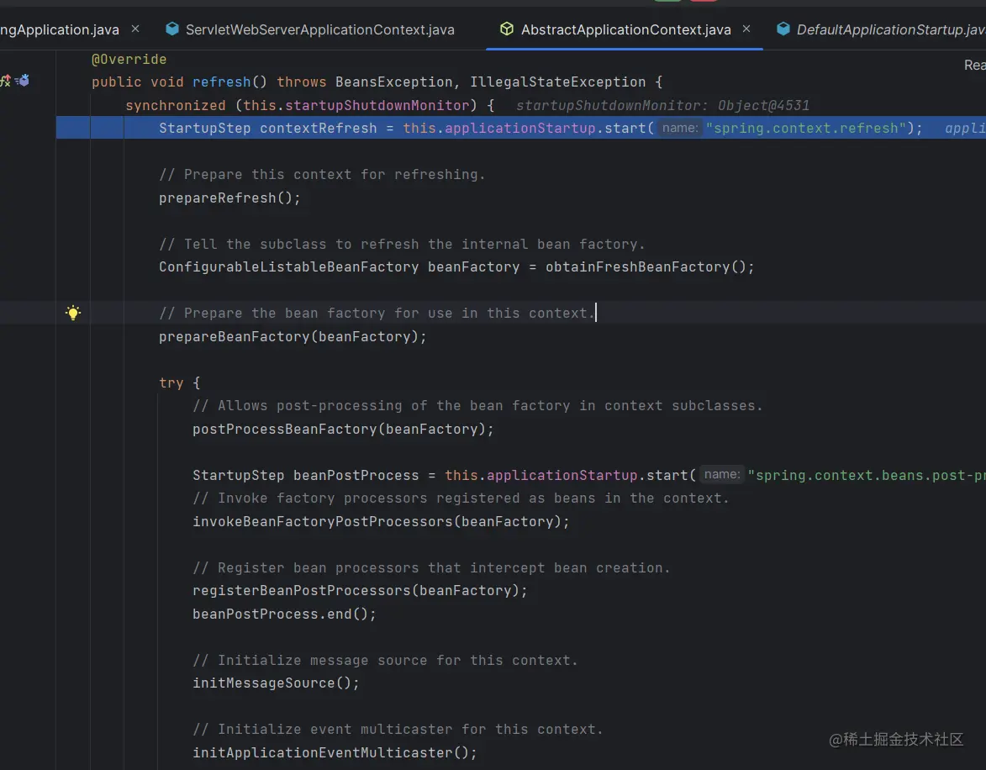The height and width of the screenshot is (770, 986).
Task: Click the "spring.context.beans.post-pr" string literal
Action: 867,476
